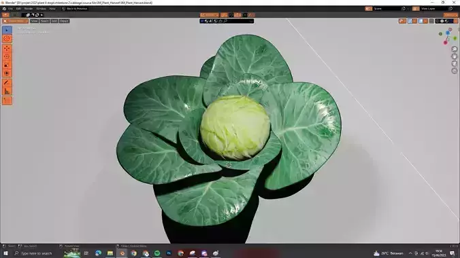Select the Add Cube tool

click(x=7, y=101)
